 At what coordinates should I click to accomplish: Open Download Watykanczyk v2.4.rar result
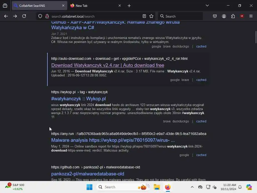pos(108,65)
